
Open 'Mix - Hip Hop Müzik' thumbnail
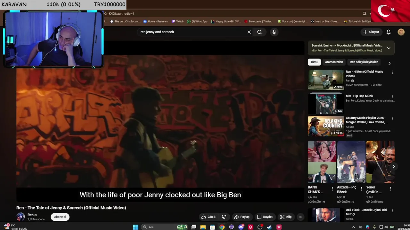click(326, 104)
